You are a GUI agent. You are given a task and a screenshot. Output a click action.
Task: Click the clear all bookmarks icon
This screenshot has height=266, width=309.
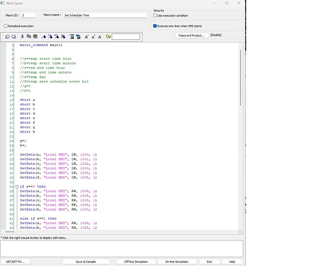tap(63, 37)
